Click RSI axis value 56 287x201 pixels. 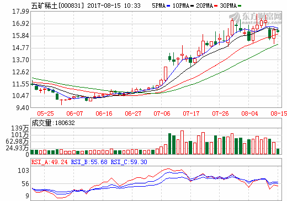[x=25, y=184]
